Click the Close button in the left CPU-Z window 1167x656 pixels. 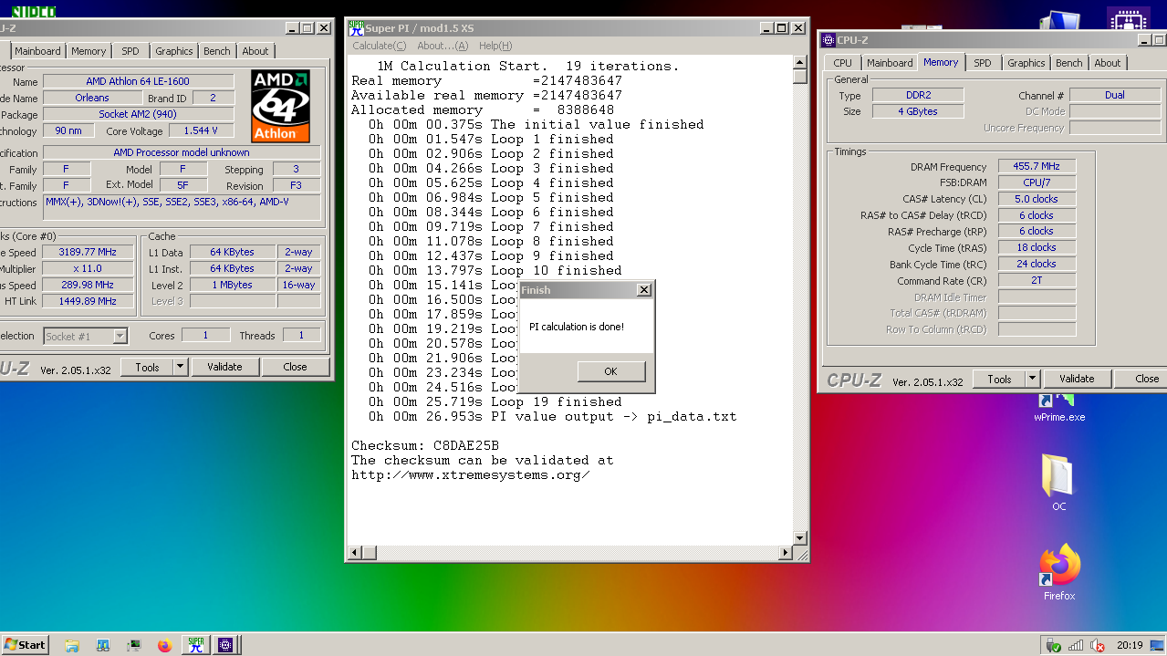295,367
